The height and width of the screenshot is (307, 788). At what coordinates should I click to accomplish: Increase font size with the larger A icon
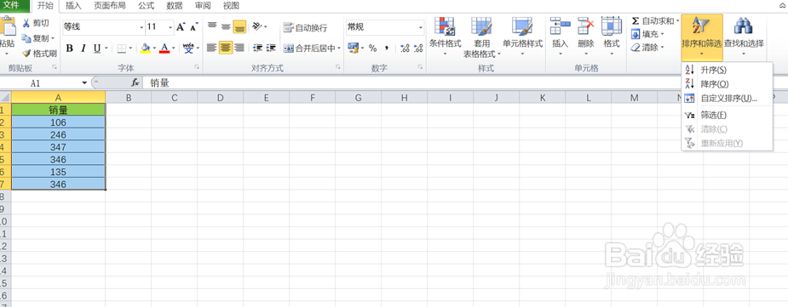point(181,27)
